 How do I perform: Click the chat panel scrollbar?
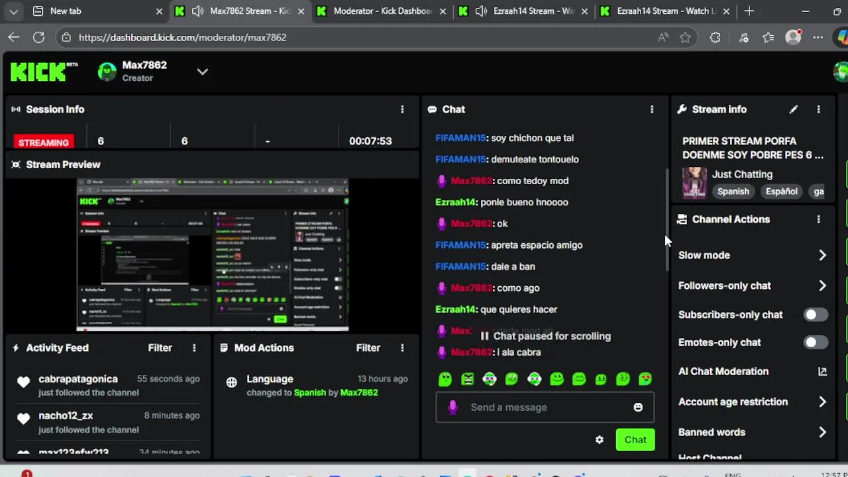coord(666,221)
